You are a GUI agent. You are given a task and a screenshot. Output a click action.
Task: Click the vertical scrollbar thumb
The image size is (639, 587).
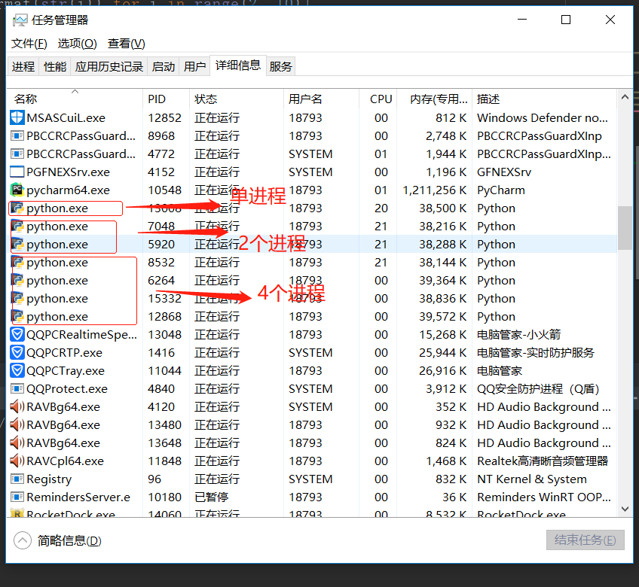625,228
